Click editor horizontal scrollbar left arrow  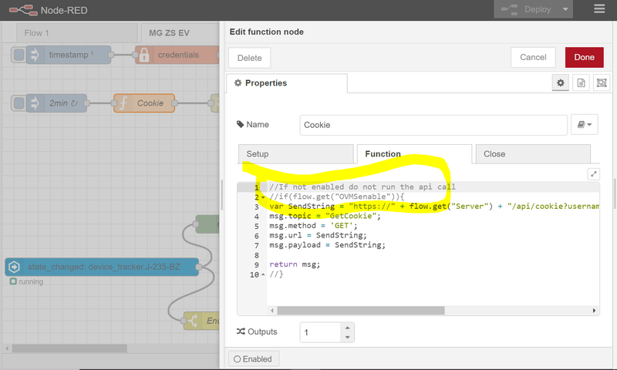(x=272, y=311)
